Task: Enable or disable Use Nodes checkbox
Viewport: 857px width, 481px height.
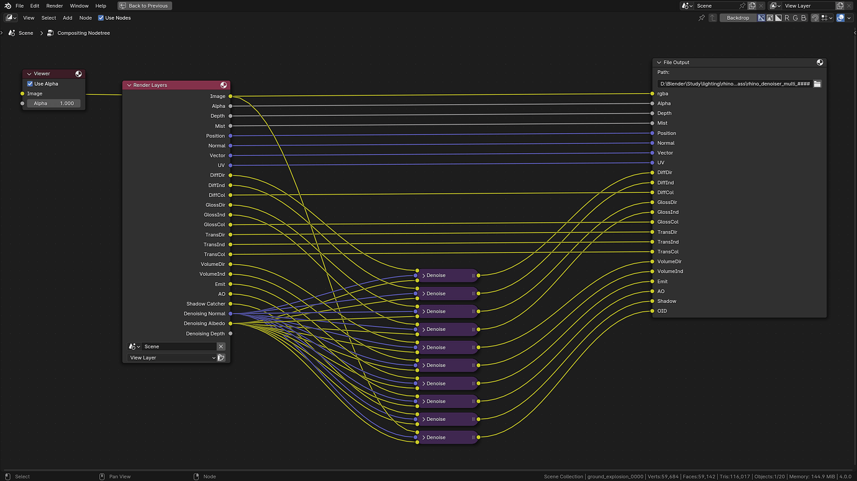Action: click(101, 18)
